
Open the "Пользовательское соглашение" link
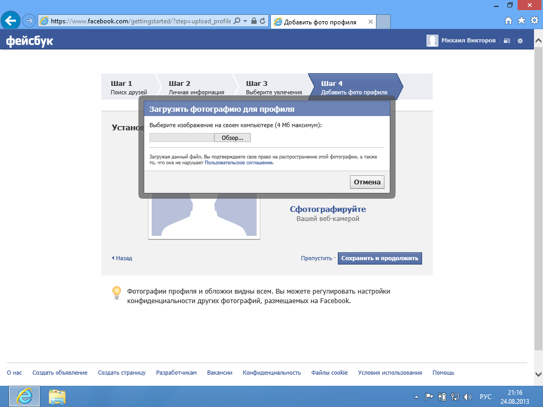(x=239, y=163)
